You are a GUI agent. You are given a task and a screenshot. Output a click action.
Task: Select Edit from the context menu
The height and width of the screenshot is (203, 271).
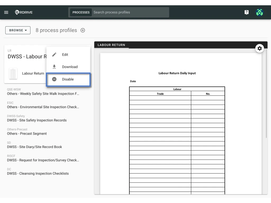click(65, 54)
